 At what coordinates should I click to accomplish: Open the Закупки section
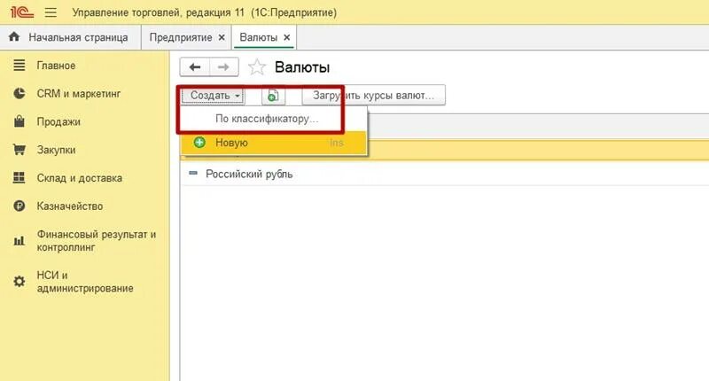[x=56, y=150]
